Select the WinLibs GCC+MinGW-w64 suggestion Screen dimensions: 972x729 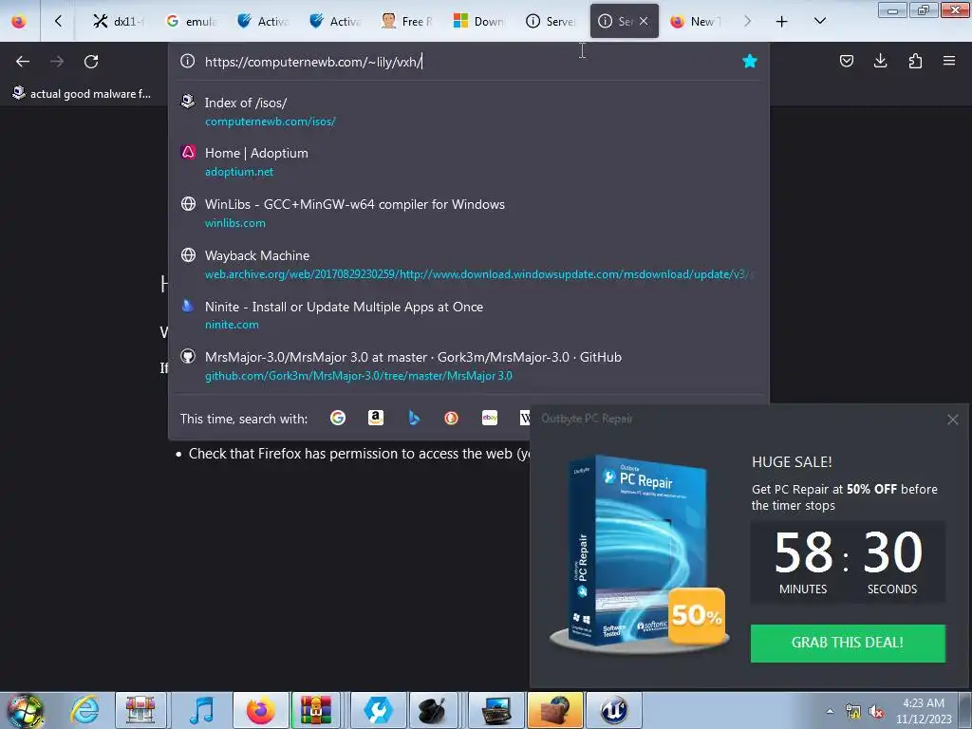[x=469, y=214]
